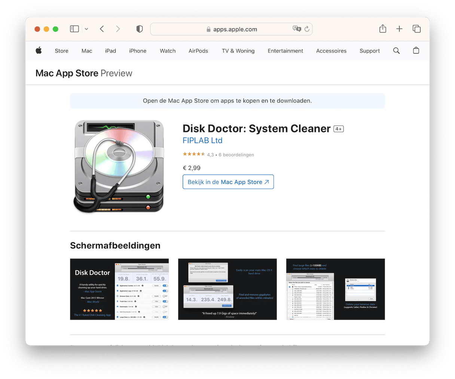
Task: Open the Safari share menu
Action: pos(383,28)
